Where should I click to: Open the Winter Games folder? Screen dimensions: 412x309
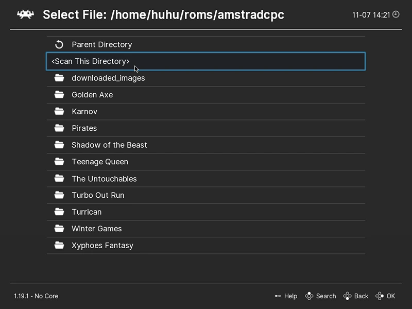click(x=205, y=229)
